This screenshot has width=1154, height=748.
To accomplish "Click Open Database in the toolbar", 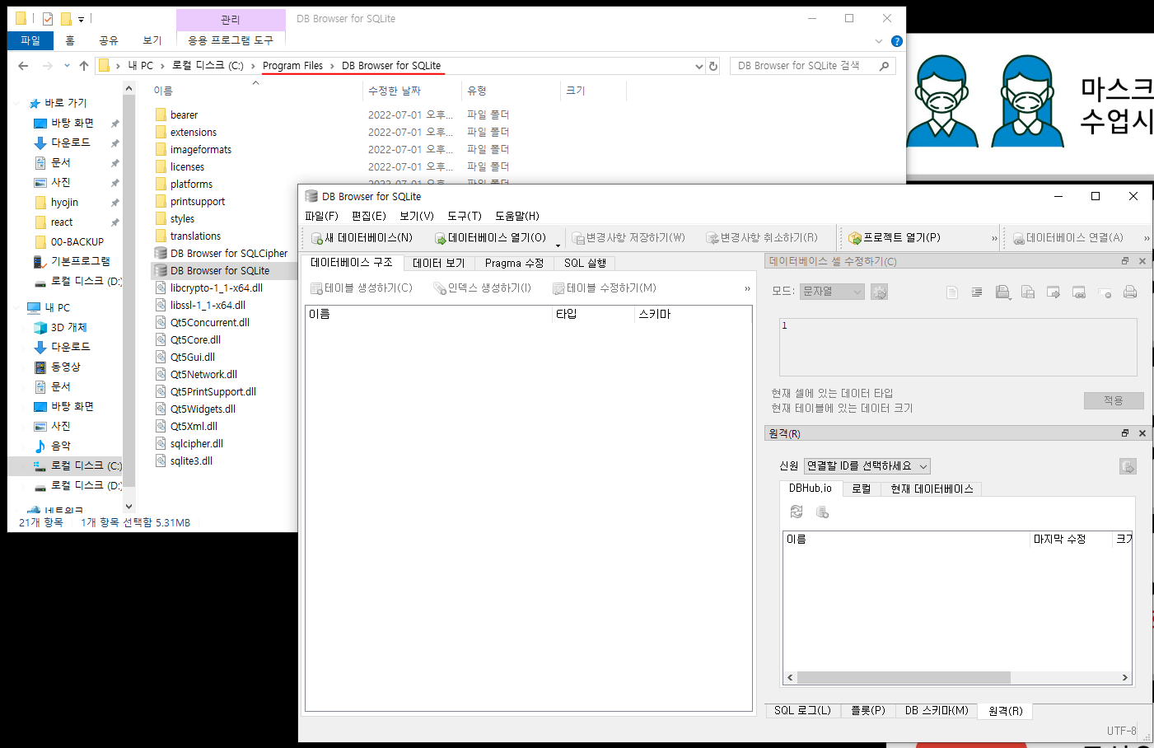I will pyautogui.click(x=490, y=238).
